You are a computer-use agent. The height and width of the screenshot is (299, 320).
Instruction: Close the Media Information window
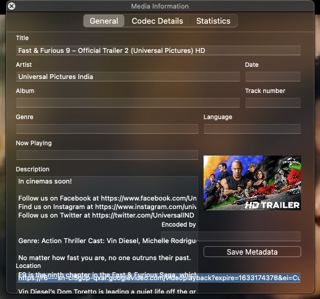12,6
